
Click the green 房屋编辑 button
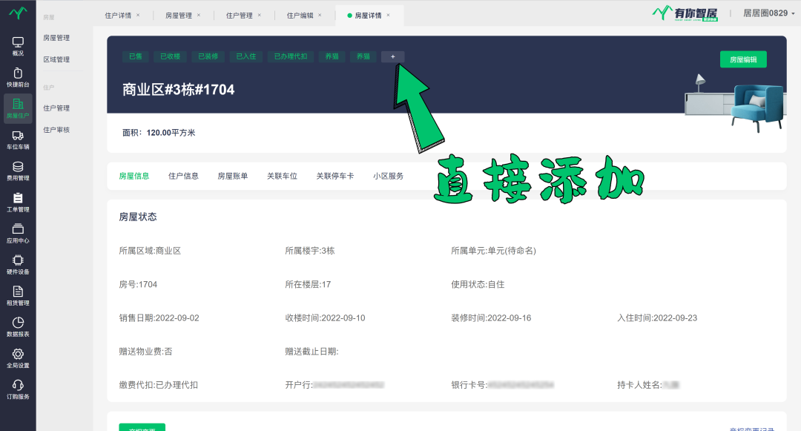(x=743, y=59)
